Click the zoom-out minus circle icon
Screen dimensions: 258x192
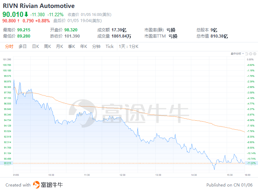tap(250, 54)
